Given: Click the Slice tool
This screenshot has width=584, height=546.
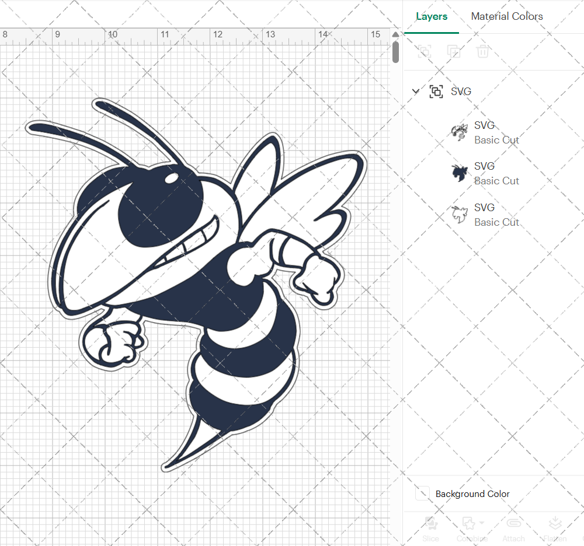Looking at the screenshot, I should pyautogui.click(x=430, y=529).
